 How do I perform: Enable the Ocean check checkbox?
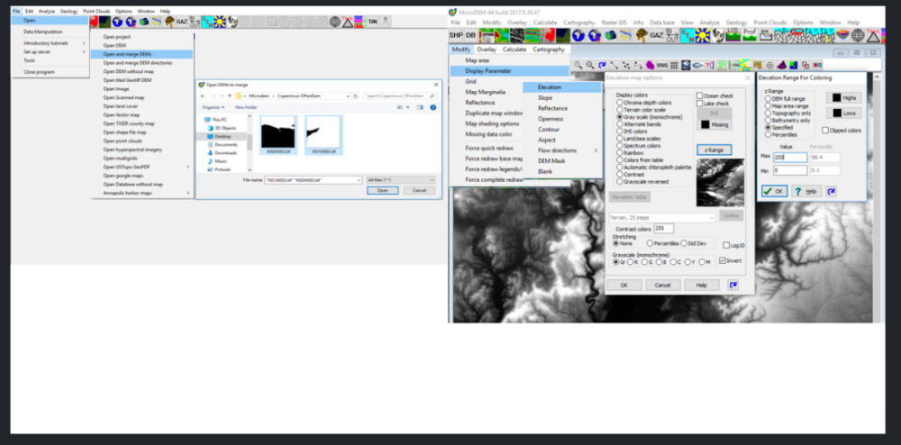click(x=700, y=95)
